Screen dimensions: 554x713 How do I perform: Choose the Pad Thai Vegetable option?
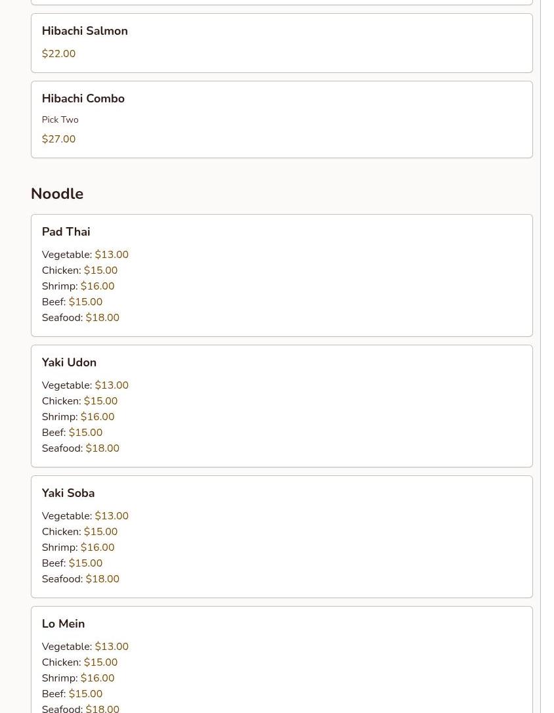[85, 255]
